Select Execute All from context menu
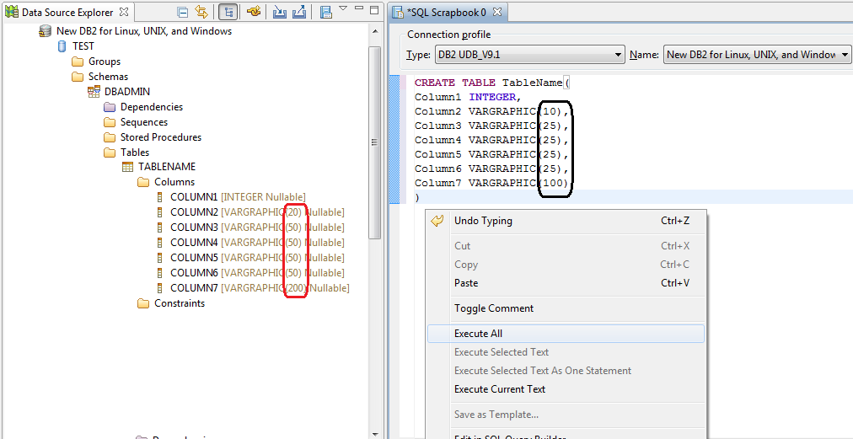 coord(478,334)
